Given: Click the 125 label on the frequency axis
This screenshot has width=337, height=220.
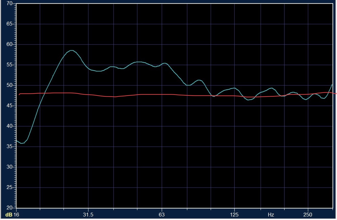Looking at the screenshot, I should [x=234, y=215].
